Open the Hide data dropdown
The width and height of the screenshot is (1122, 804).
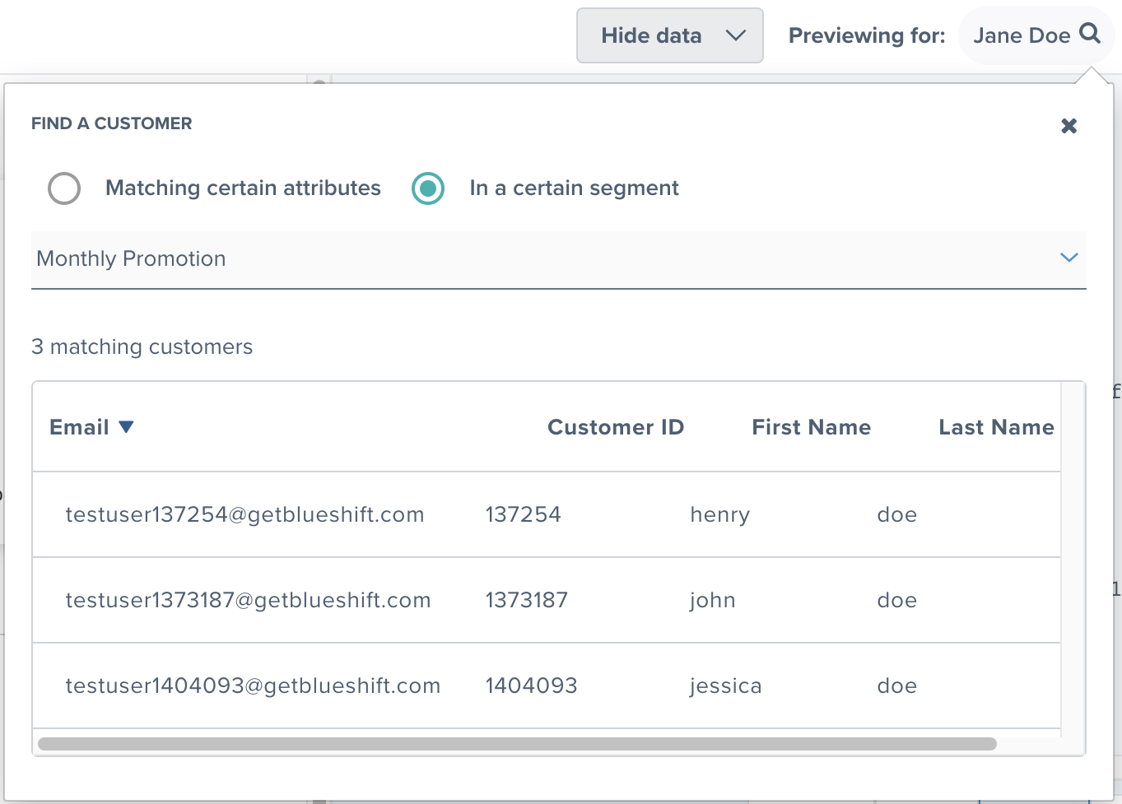pos(670,35)
